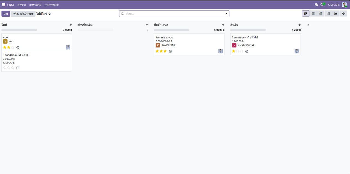Click the 1,200.00 ฿ amount on card
This screenshot has height=174, width=350.
pos(238,41)
